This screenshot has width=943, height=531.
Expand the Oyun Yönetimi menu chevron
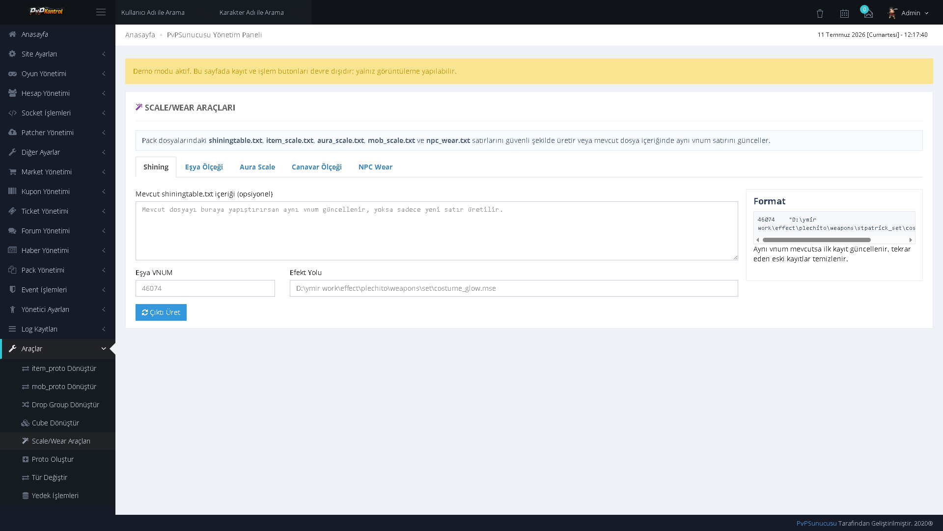point(104,74)
